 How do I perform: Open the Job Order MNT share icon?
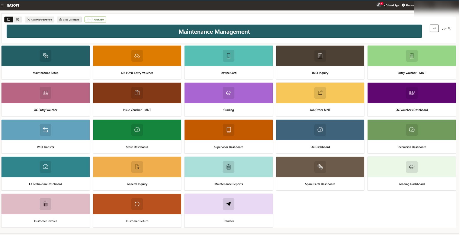pyautogui.click(x=320, y=93)
